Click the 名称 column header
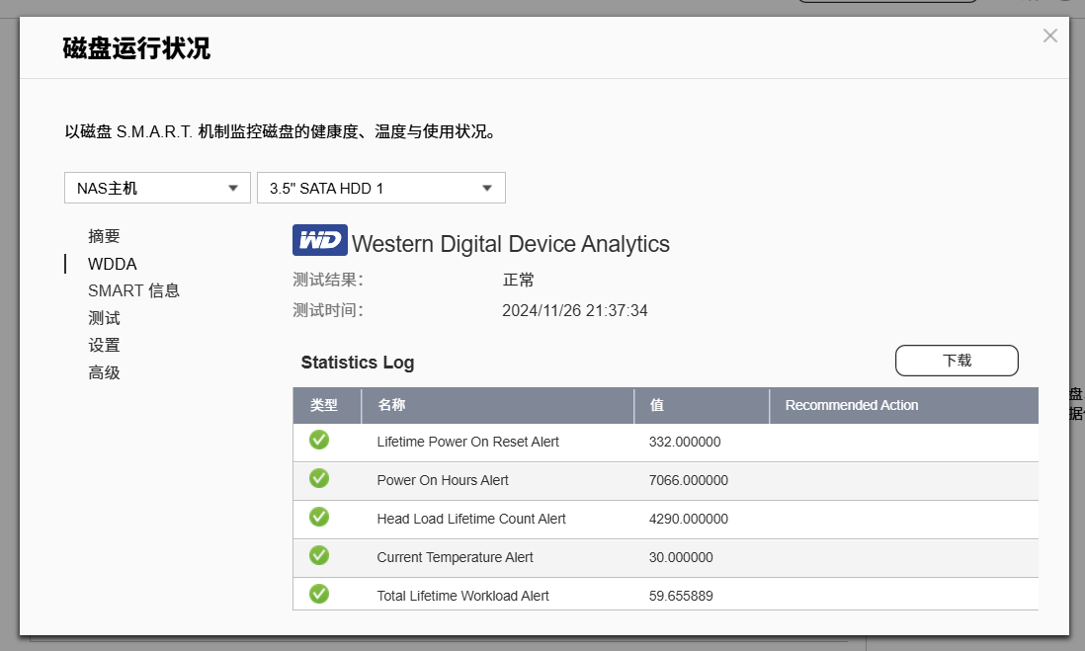The height and width of the screenshot is (651, 1085). click(x=391, y=405)
